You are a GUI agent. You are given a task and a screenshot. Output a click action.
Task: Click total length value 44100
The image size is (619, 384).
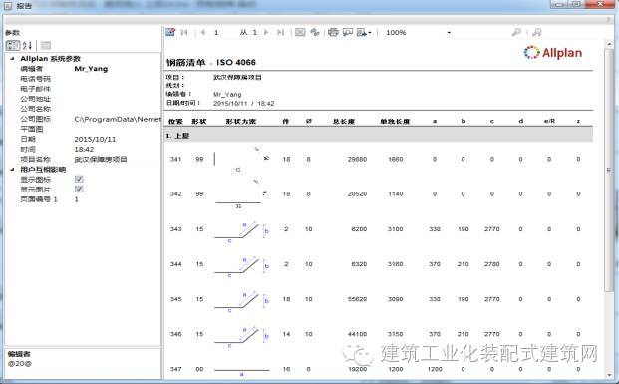click(357, 334)
